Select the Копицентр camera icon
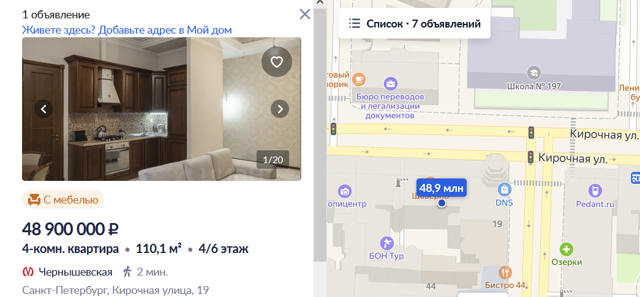 [344, 191]
